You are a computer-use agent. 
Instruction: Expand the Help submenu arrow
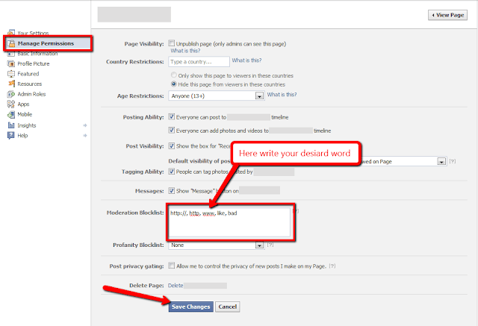pos(85,136)
